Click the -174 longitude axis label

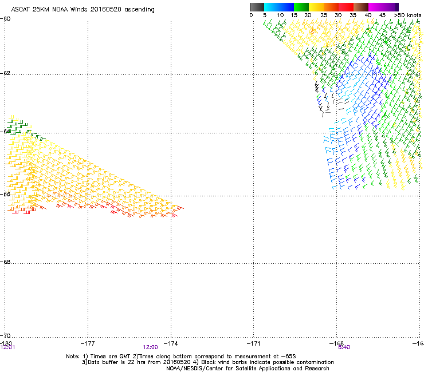(x=171, y=343)
